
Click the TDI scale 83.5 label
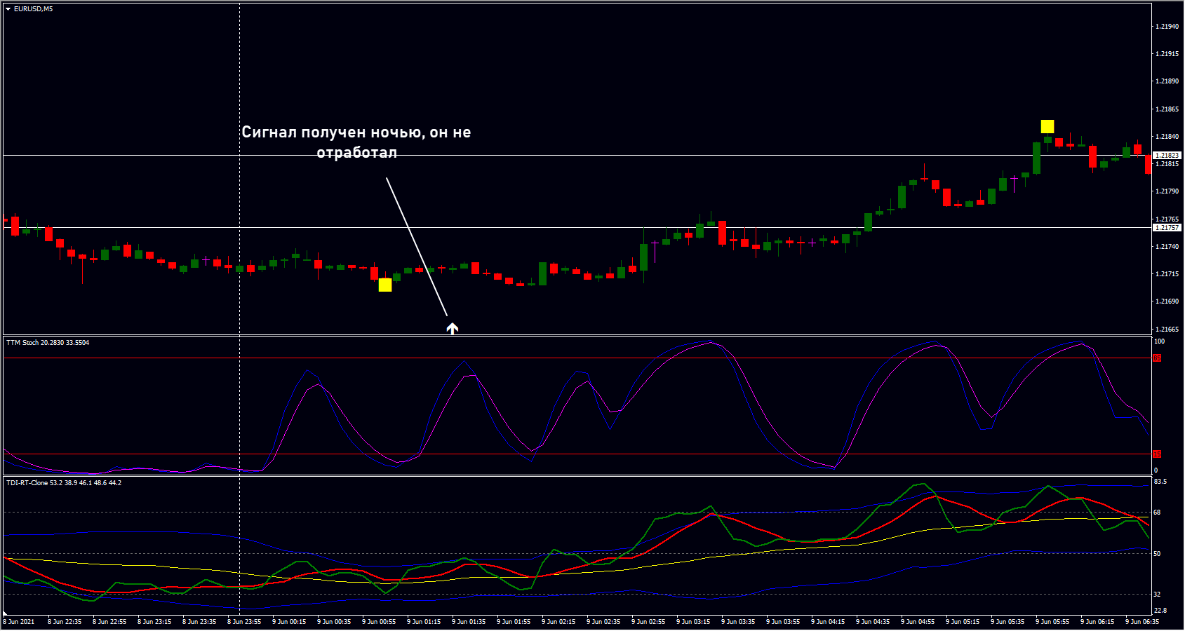[1160, 482]
